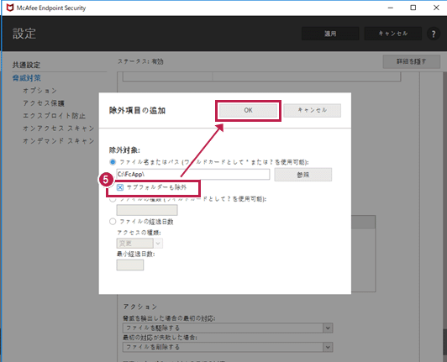Select アクセス保護 in the sidebar
447x362 pixels.
44,103
